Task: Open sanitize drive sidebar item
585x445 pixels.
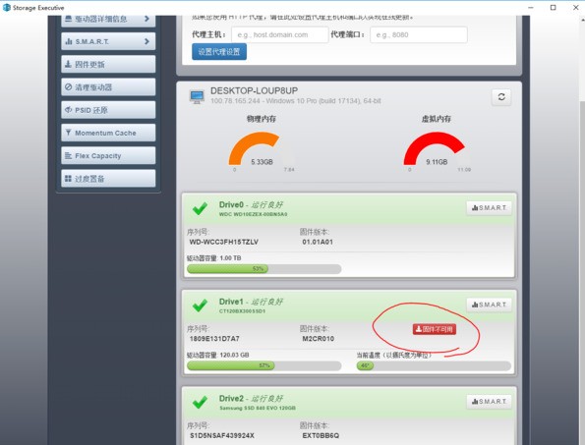Action: 108,87
